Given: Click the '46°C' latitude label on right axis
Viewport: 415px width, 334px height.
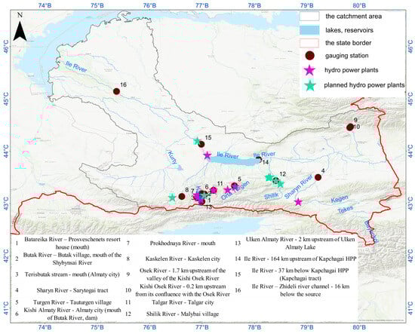Looking at the screenshot, I should [x=410, y=47].
